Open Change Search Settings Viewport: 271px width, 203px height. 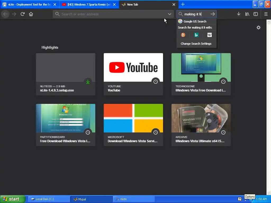197,44
